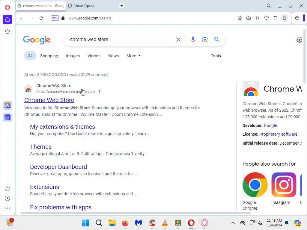Screen dimensions: 307x230
Task: Click the Opera sidebar home icon
Action: coord(7,19)
